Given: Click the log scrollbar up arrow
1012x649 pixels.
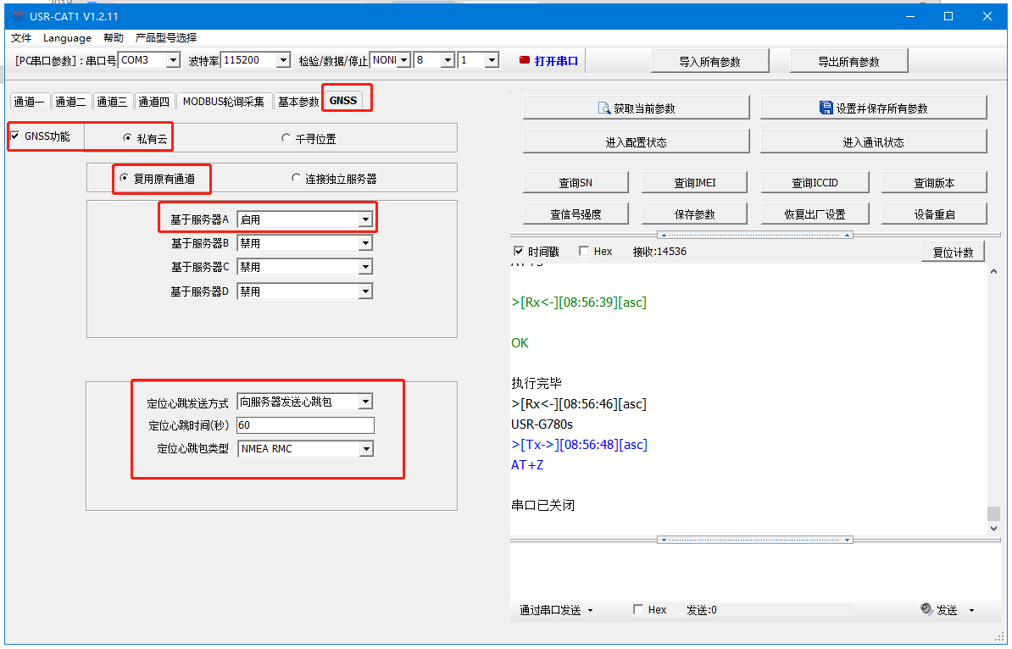Looking at the screenshot, I should pyautogui.click(x=994, y=271).
